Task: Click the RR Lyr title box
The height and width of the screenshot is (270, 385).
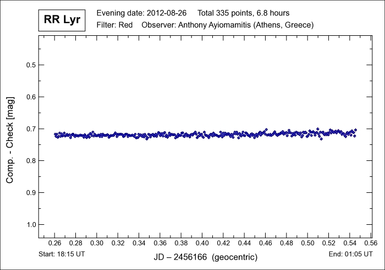Action: [x=62, y=20]
